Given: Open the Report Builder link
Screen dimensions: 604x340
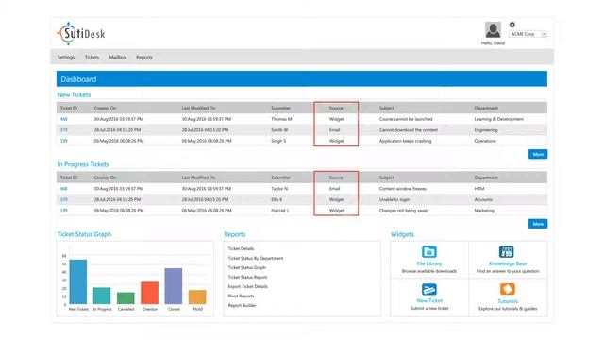Looking at the screenshot, I should [242, 305].
